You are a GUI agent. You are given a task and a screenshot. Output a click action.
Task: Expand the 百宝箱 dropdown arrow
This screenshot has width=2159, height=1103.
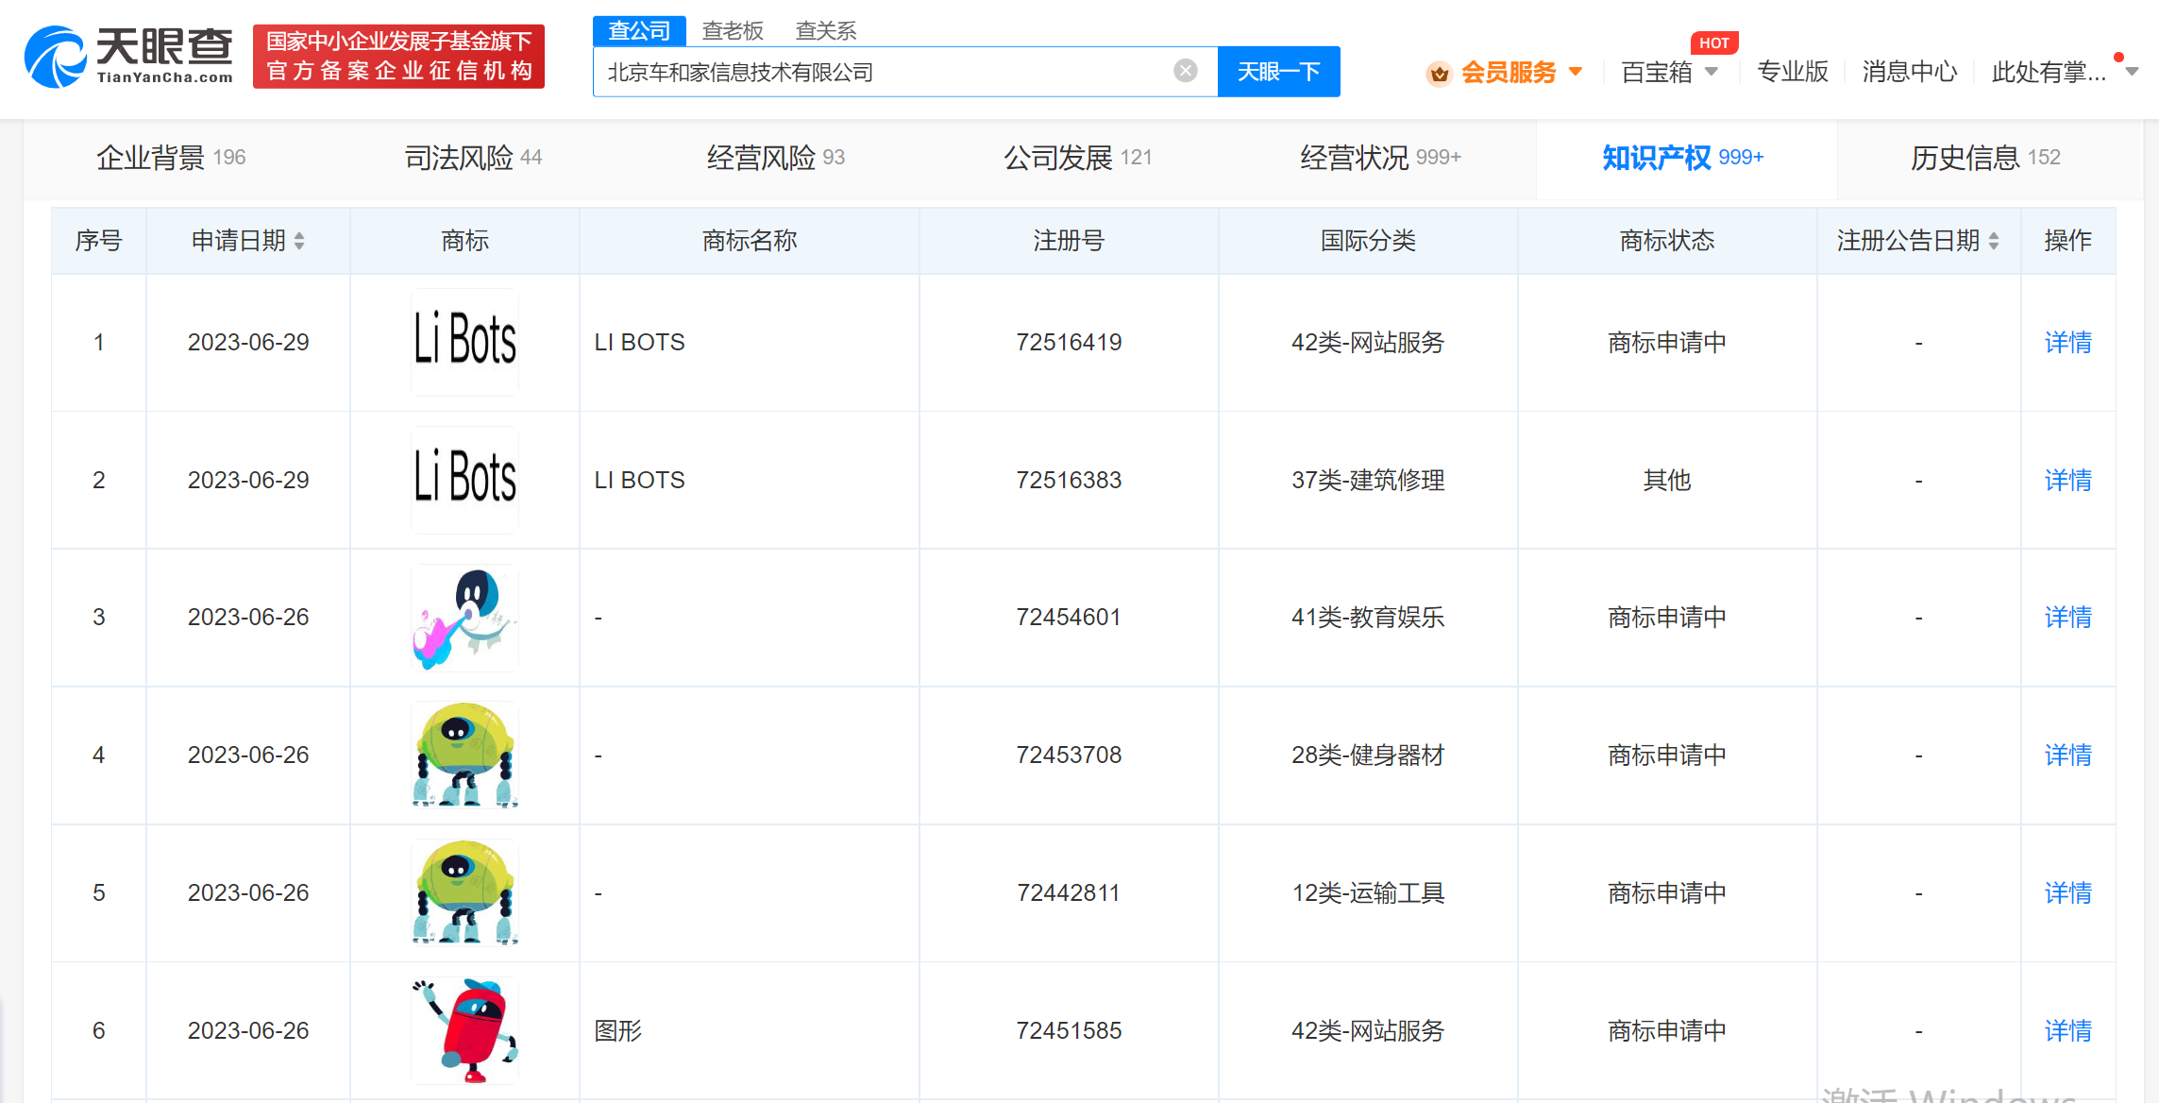tap(1712, 72)
